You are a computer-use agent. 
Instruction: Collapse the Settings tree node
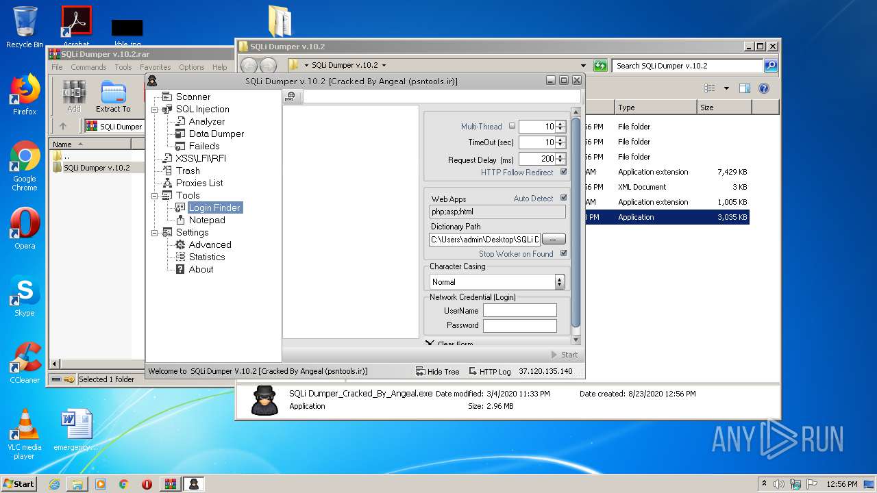pos(155,232)
